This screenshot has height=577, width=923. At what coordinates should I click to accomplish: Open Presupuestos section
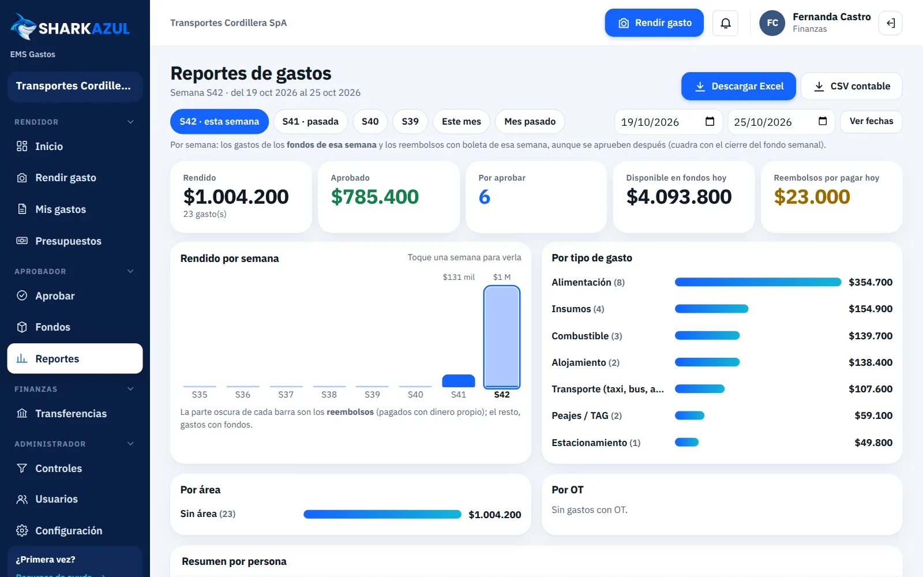point(75,241)
